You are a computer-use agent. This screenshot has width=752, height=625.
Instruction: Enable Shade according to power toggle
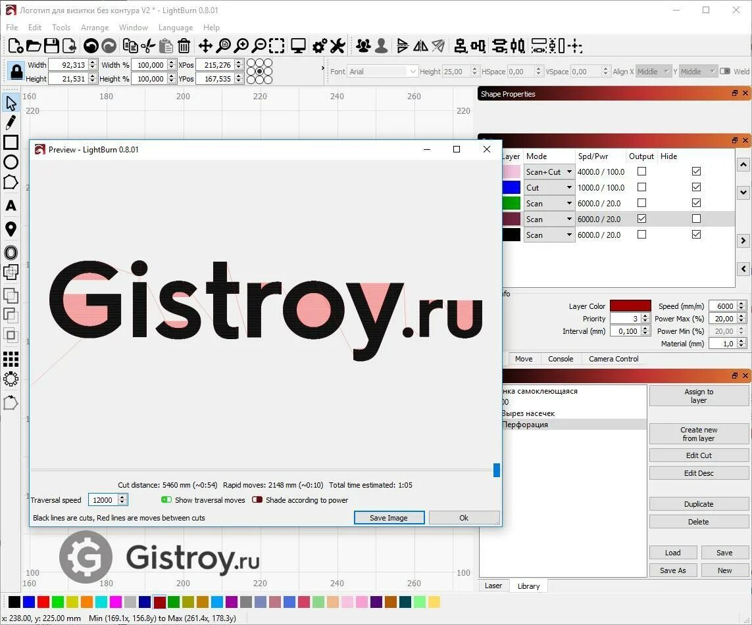257,499
